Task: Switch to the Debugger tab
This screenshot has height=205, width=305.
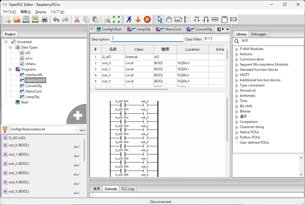Action: [x=259, y=34]
